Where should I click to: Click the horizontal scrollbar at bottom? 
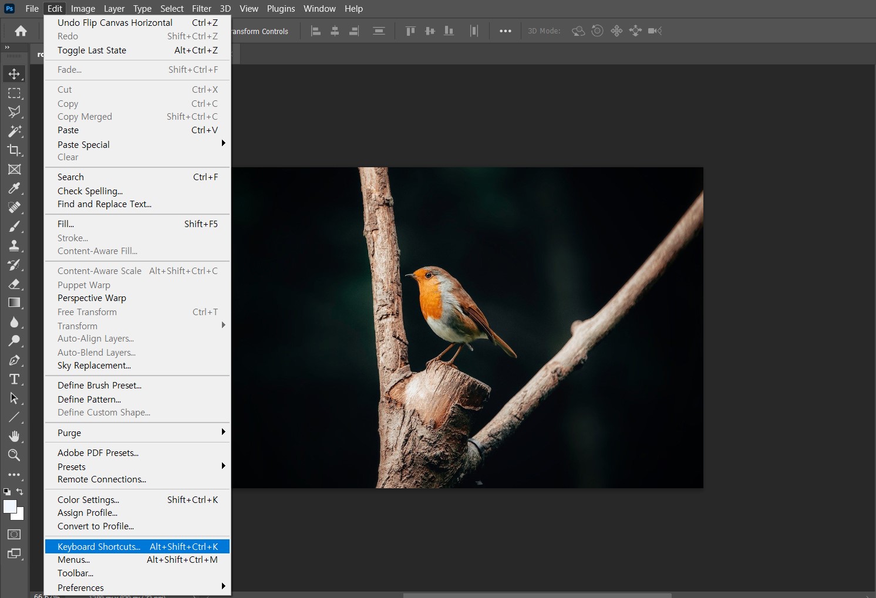537,595
